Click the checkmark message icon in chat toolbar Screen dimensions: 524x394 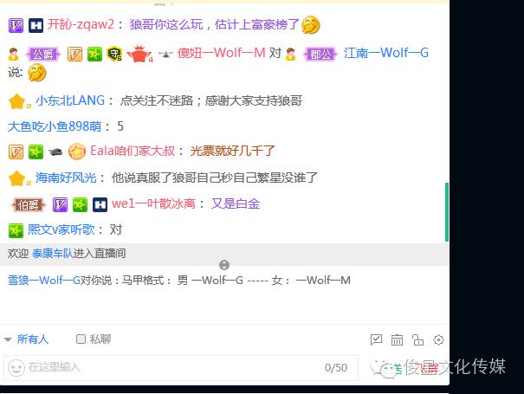(x=376, y=339)
